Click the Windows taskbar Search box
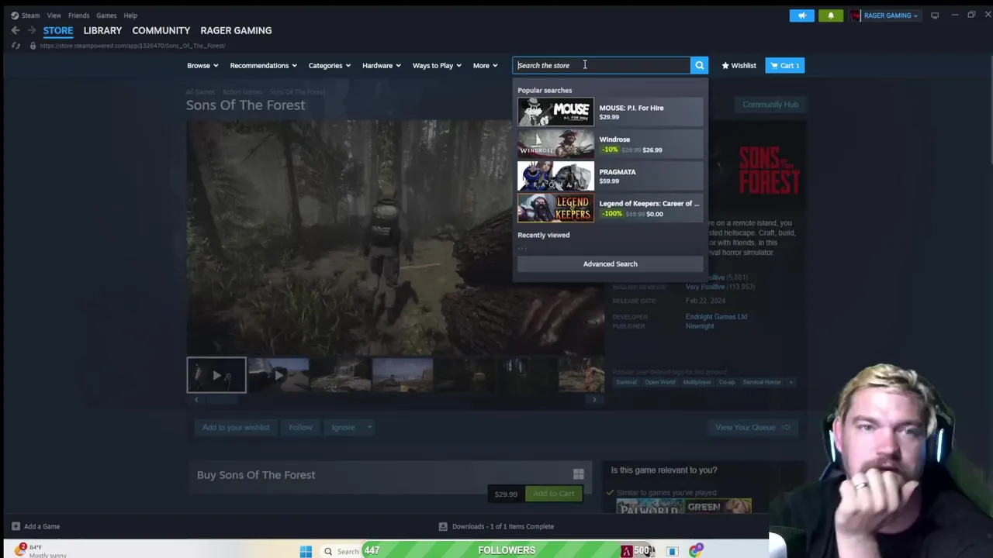This screenshot has height=558, width=993. [341, 551]
